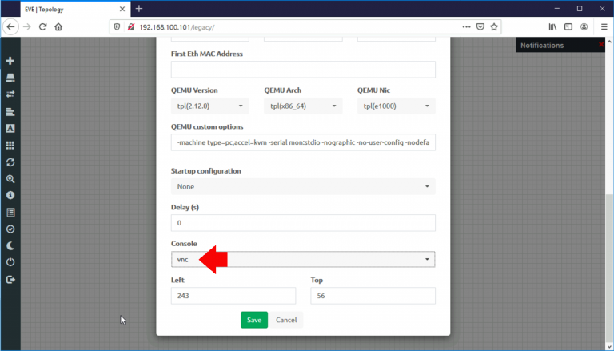Click the Logout sidebar icon
Image resolution: width=614 pixels, height=351 pixels.
click(x=10, y=280)
